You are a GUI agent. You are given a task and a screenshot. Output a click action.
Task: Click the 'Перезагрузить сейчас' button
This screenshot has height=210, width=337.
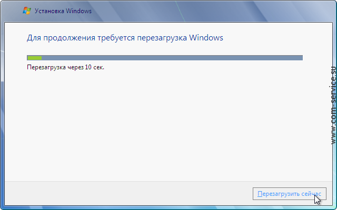289,194
